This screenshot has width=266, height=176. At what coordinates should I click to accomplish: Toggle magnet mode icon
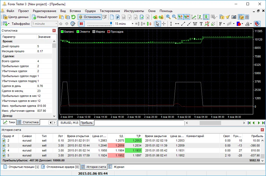point(257,24)
